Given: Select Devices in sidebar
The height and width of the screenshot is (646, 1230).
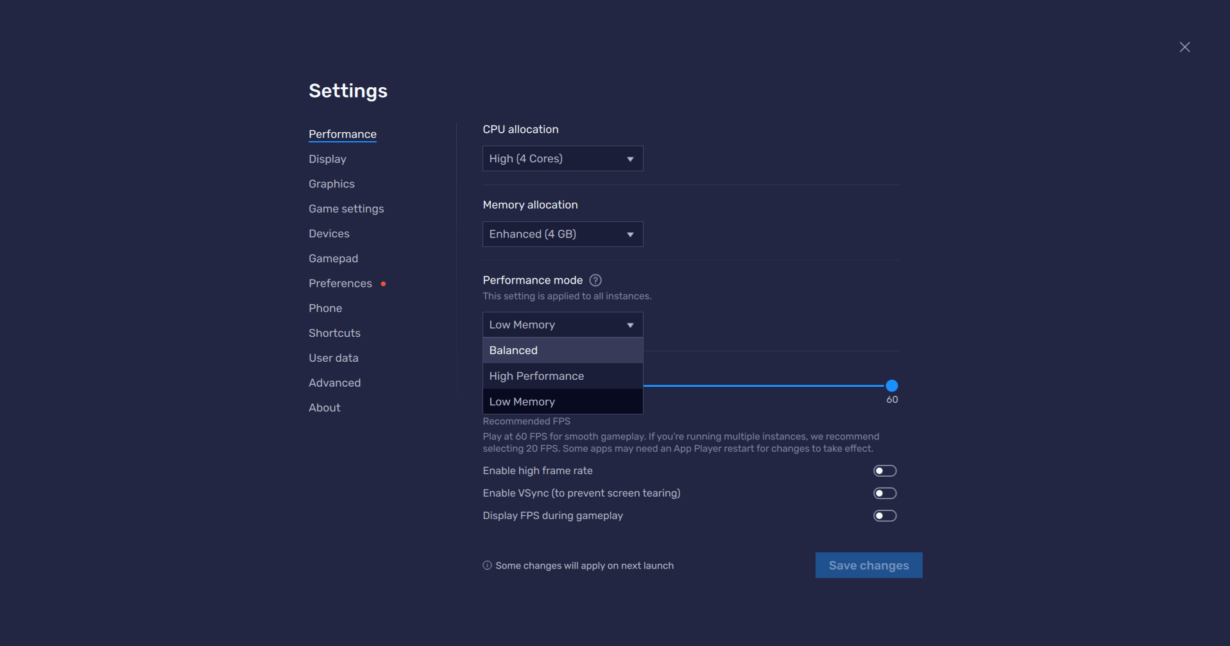Looking at the screenshot, I should click(x=329, y=234).
